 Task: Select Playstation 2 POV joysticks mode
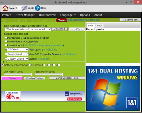tap(6, 41)
